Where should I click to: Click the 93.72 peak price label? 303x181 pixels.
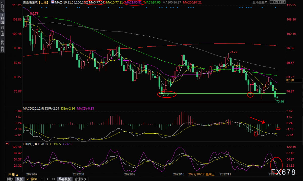tap(233, 52)
